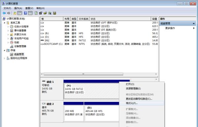Click the 磁盘 2 disk label

point(50,104)
